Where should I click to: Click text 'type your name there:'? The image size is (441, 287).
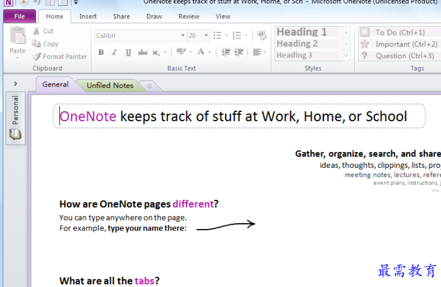point(147,228)
